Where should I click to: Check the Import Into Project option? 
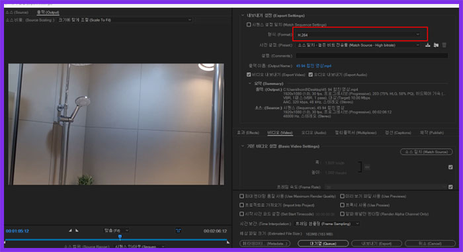click(x=241, y=205)
